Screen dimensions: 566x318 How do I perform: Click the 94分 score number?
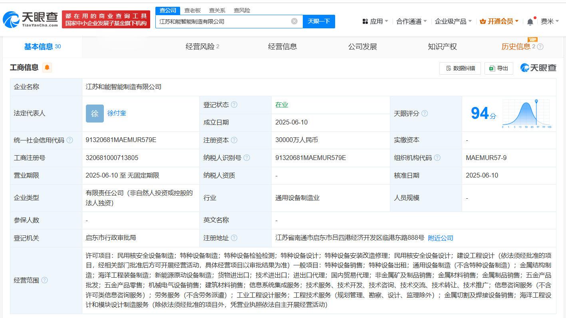[x=483, y=113]
